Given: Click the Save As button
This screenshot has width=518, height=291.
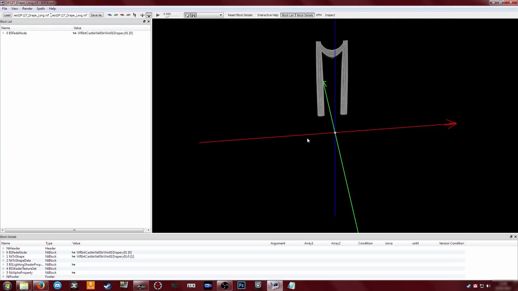Looking at the screenshot, I should coord(96,15).
